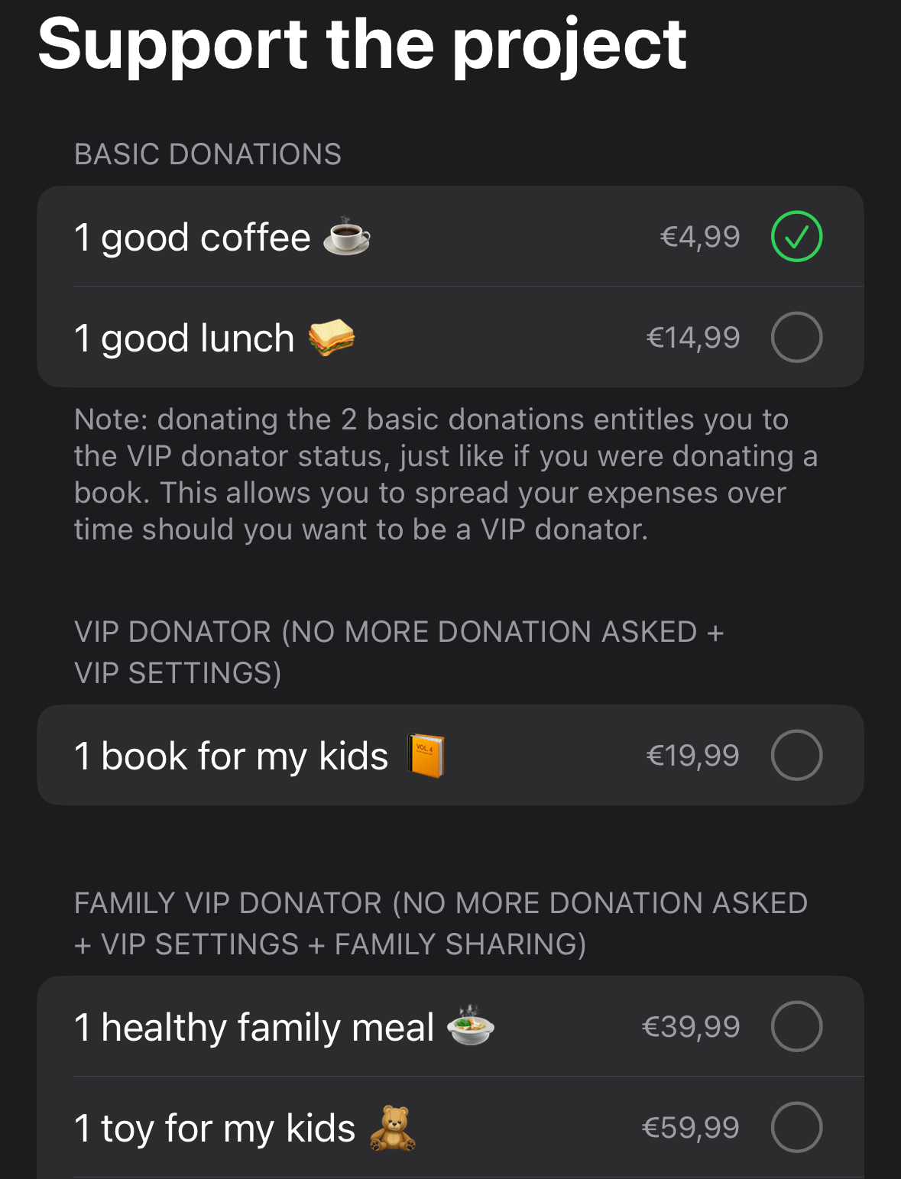901x1179 pixels.
Task: Tap the coffee cup emoji icon
Action: [x=346, y=236]
